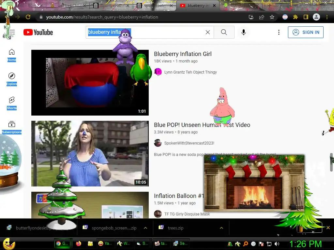Open Subscriptions in the sidebar

pos(12,127)
